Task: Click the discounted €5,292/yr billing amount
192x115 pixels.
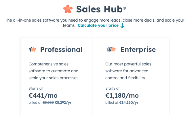Action: (x=63, y=103)
